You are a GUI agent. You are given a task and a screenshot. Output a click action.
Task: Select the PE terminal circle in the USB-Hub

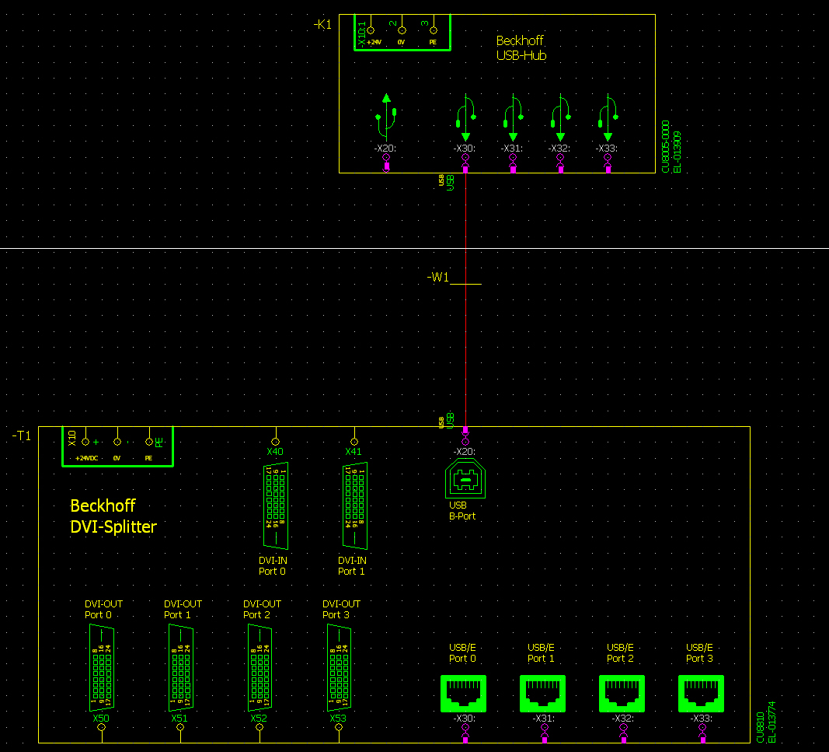[x=434, y=30]
